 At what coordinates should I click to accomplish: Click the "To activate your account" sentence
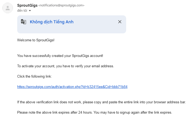pyautogui.click(x=65, y=66)
